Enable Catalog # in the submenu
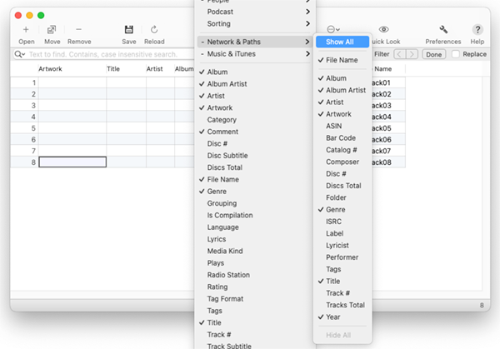This screenshot has width=500, height=349. coord(342,150)
